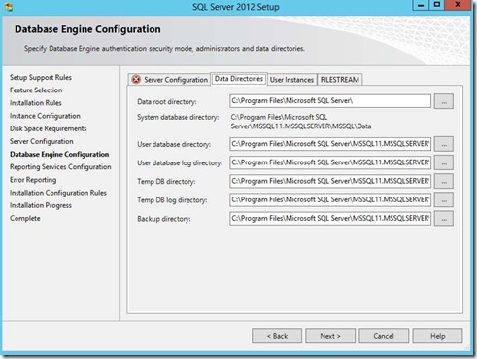Select the Data Directories tab

239,79
